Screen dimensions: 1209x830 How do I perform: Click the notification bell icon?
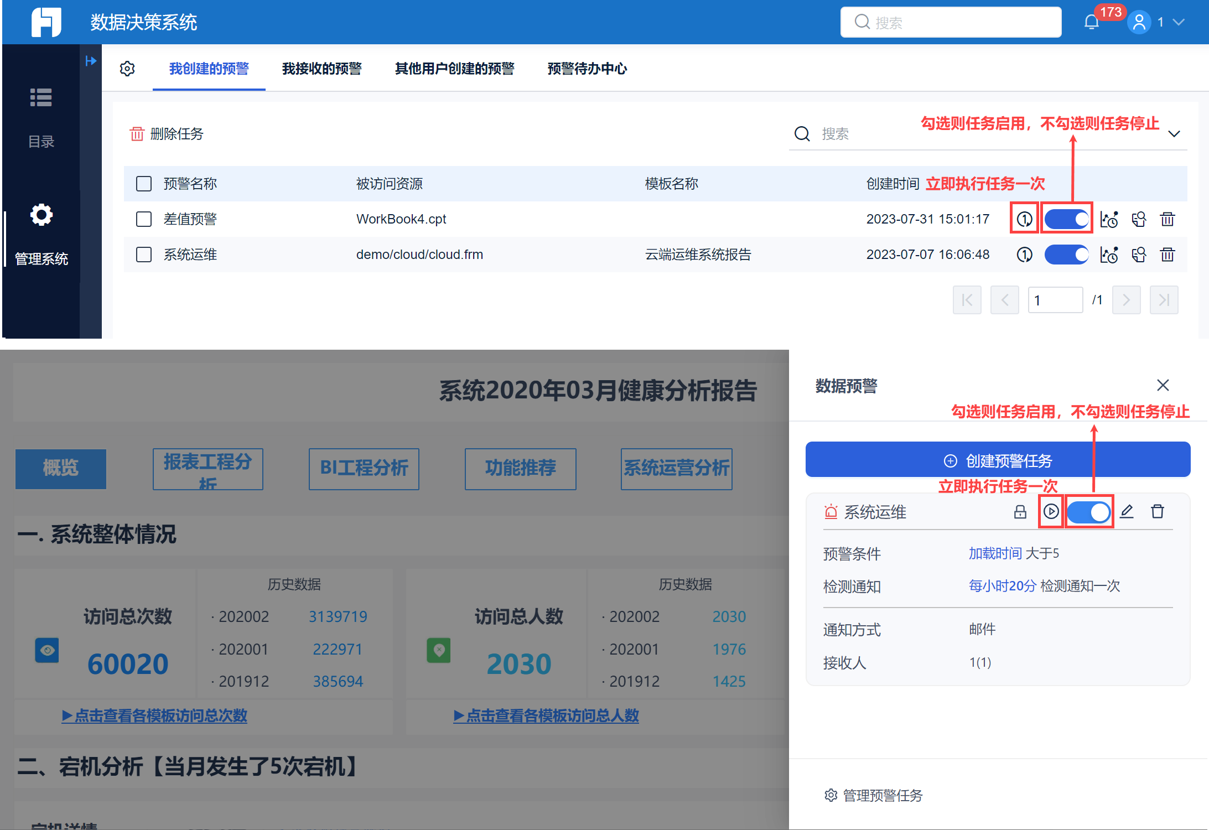(x=1091, y=23)
